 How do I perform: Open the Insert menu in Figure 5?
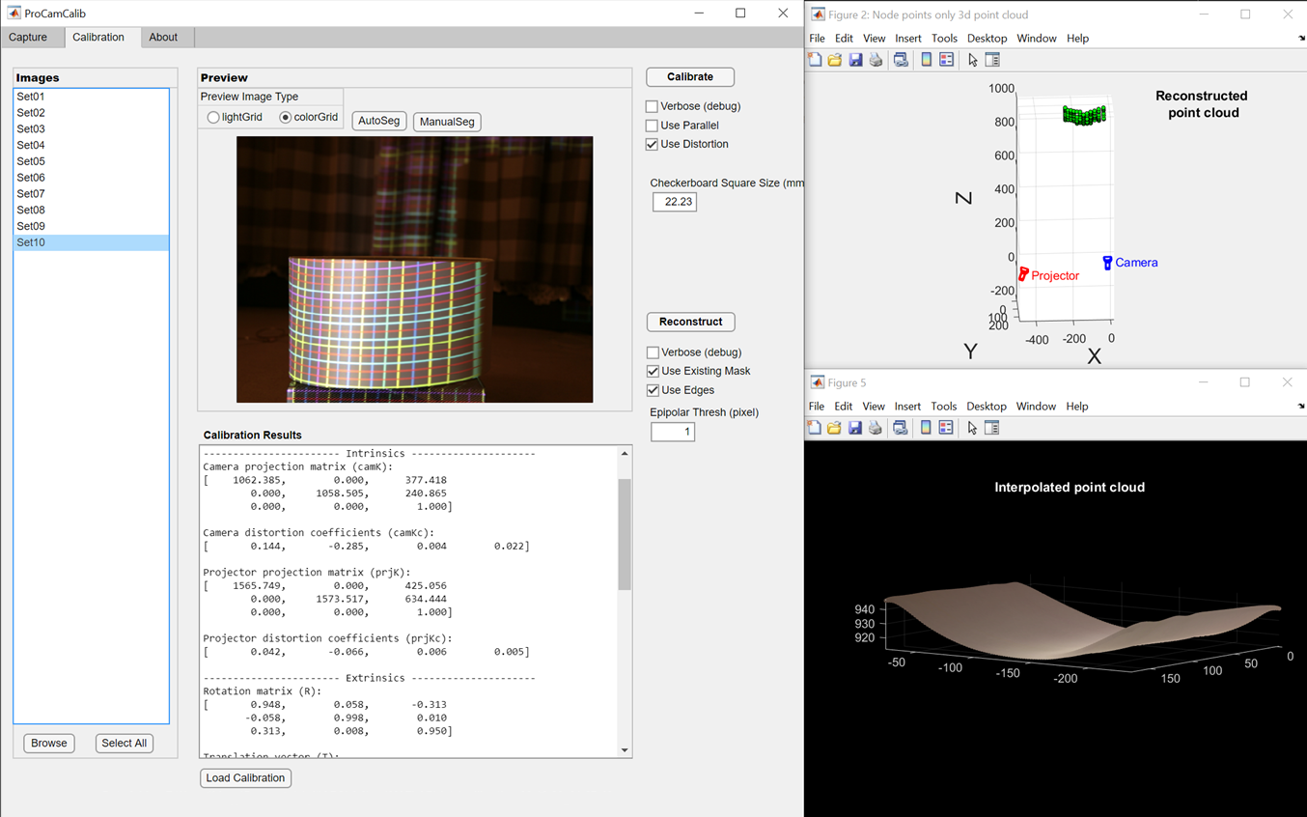pyautogui.click(x=907, y=407)
